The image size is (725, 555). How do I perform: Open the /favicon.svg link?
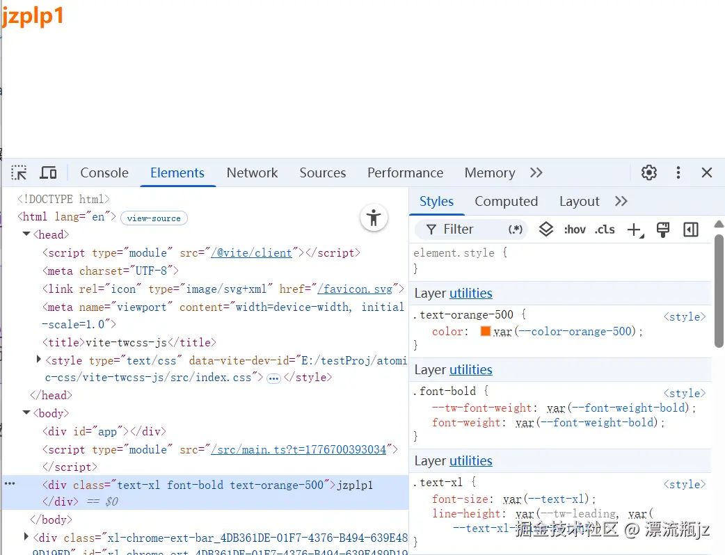(x=355, y=289)
